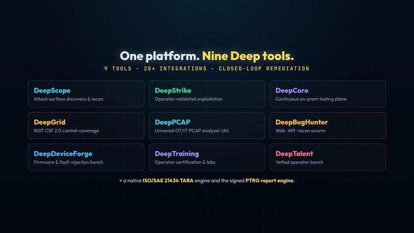Click the DeepScope title text
Screen dimensions: 414x233
coord(52,91)
